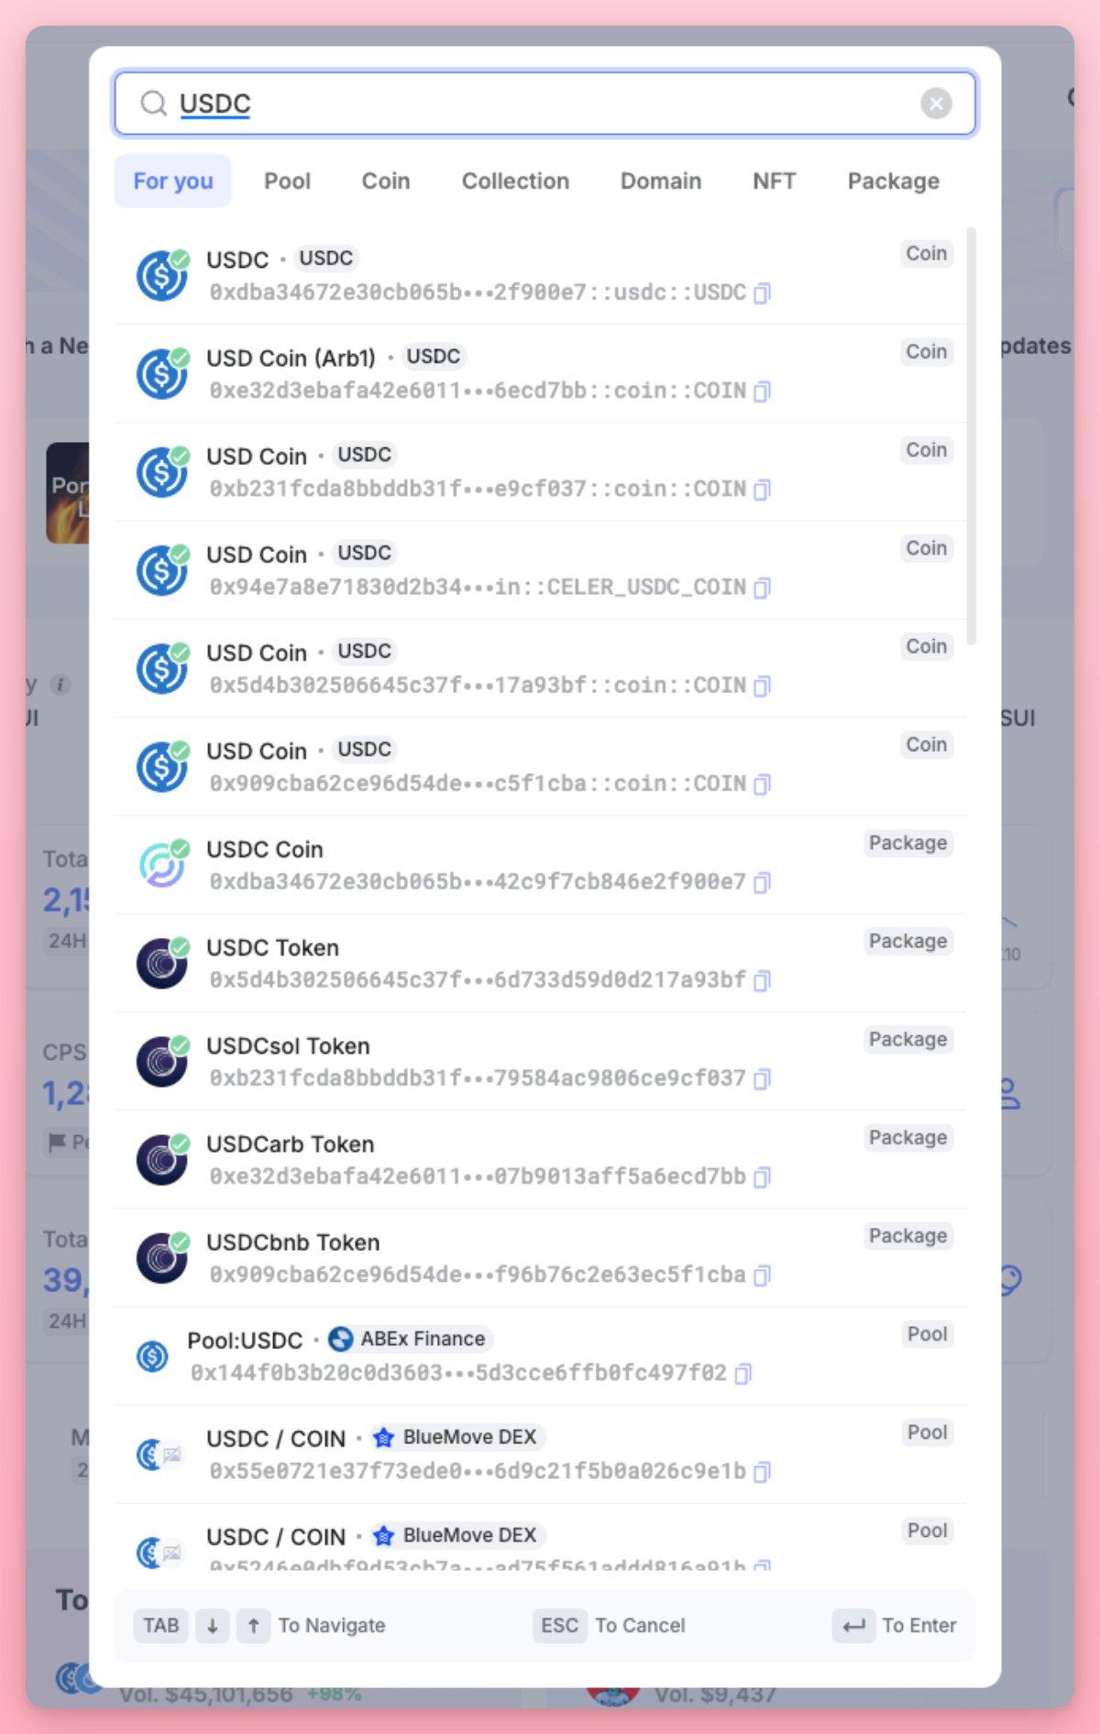Copy the USD Coin (Arb1) address
The image size is (1100, 1734).
point(762,392)
